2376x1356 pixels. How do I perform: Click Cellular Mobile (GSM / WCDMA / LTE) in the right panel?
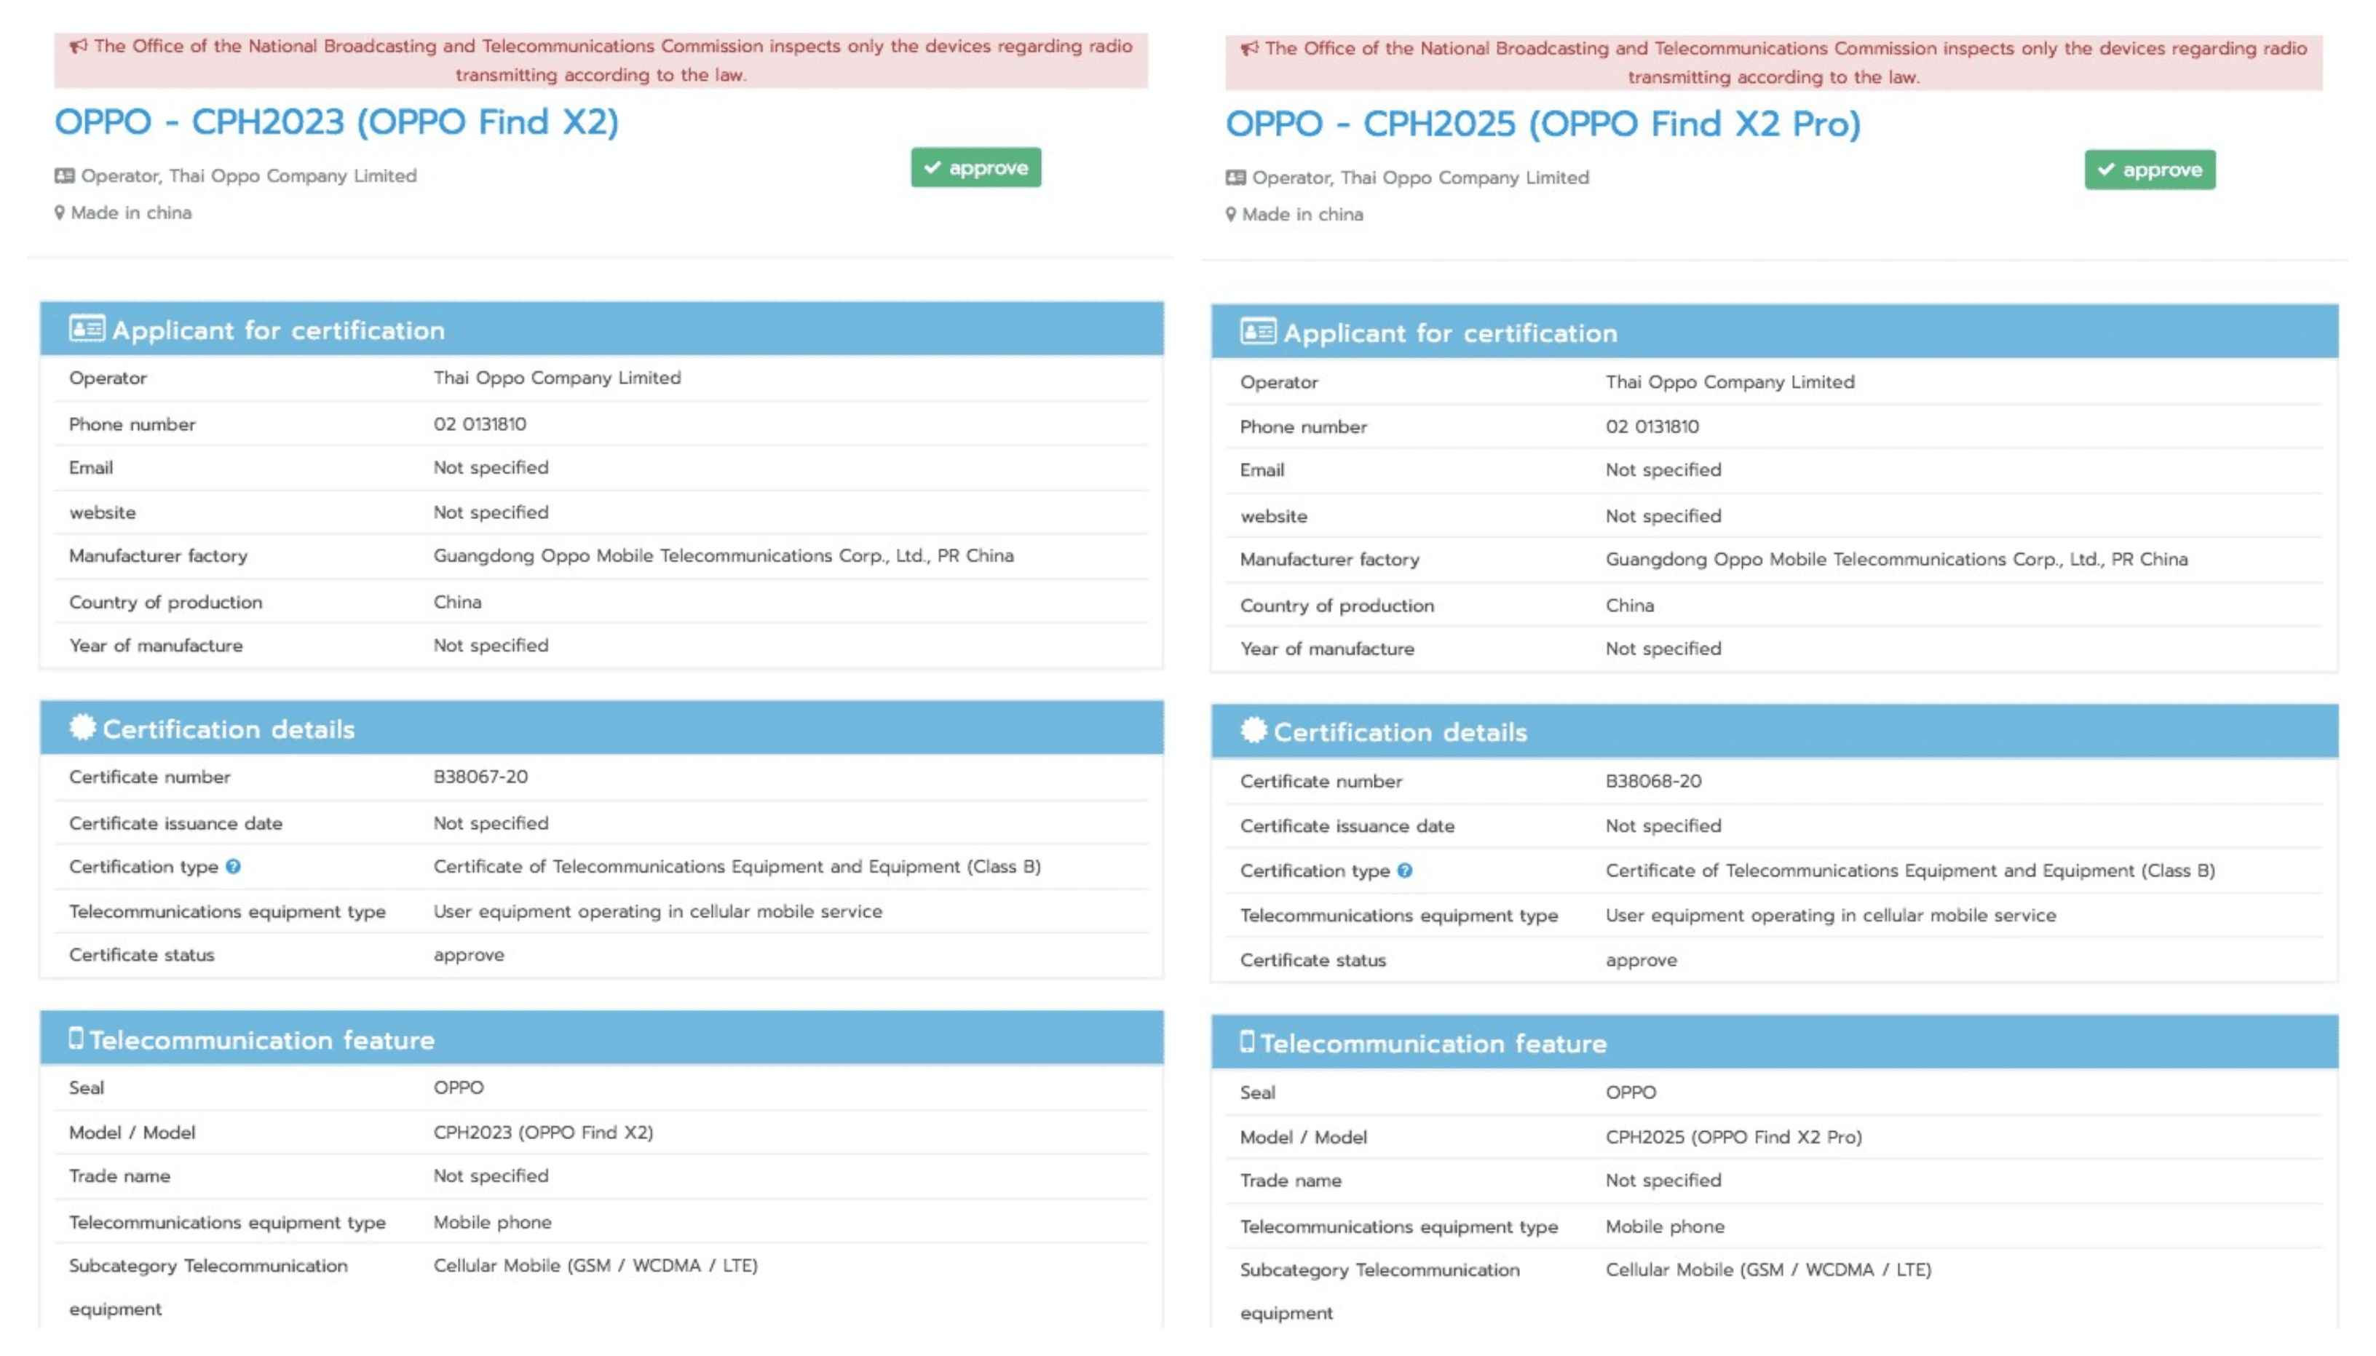coord(1767,1269)
